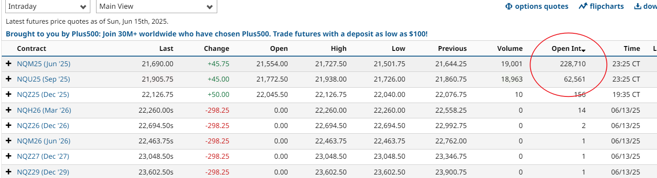Screen dimensions: 657x178
Task: Click the Plus500 sponsored promotion link
Action: [x=217, y=34]
